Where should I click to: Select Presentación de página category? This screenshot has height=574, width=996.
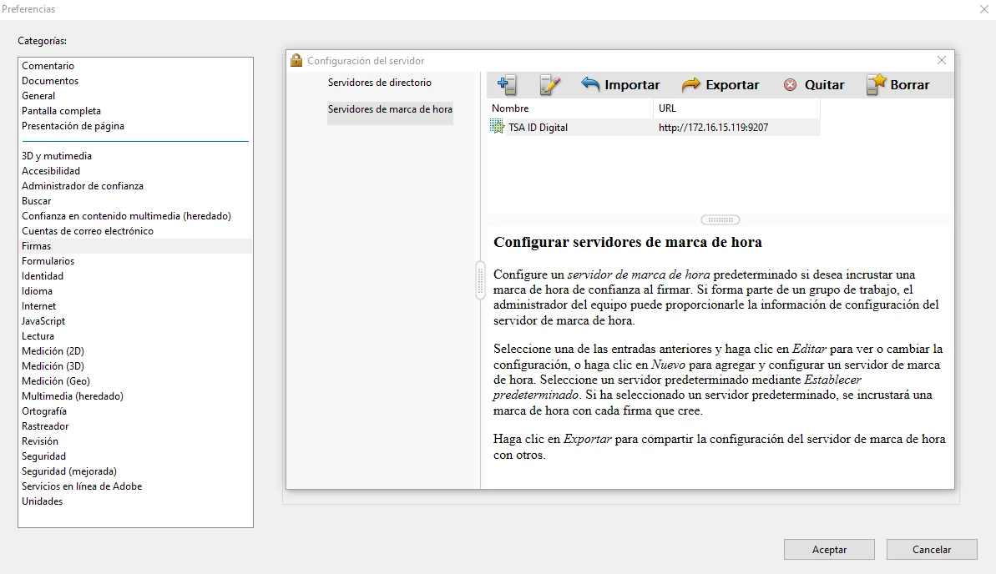73,126
